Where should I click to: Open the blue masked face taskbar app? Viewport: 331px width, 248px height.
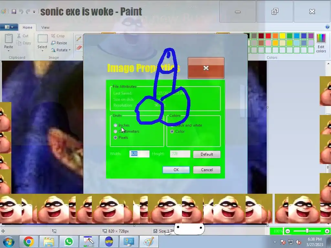click(109, 242)
